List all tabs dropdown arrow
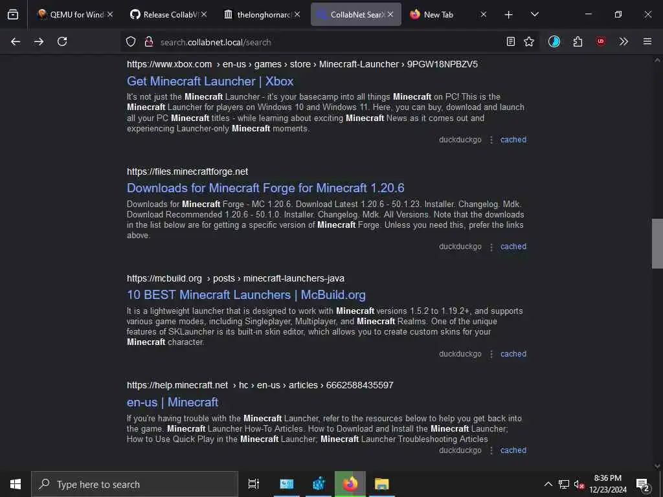The image size is (663, 497). click(x=535, y=14)
